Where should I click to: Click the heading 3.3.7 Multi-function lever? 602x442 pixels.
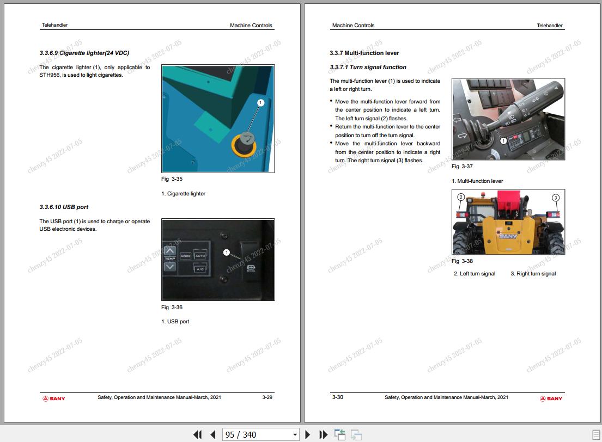coord(363,53)
